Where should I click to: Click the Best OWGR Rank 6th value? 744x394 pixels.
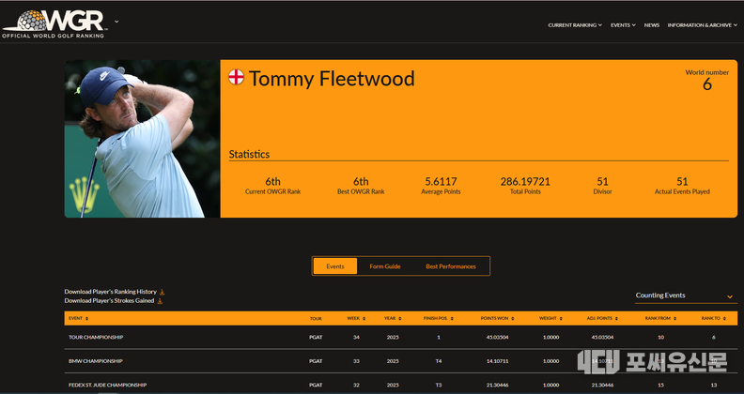tap(361, 181)
